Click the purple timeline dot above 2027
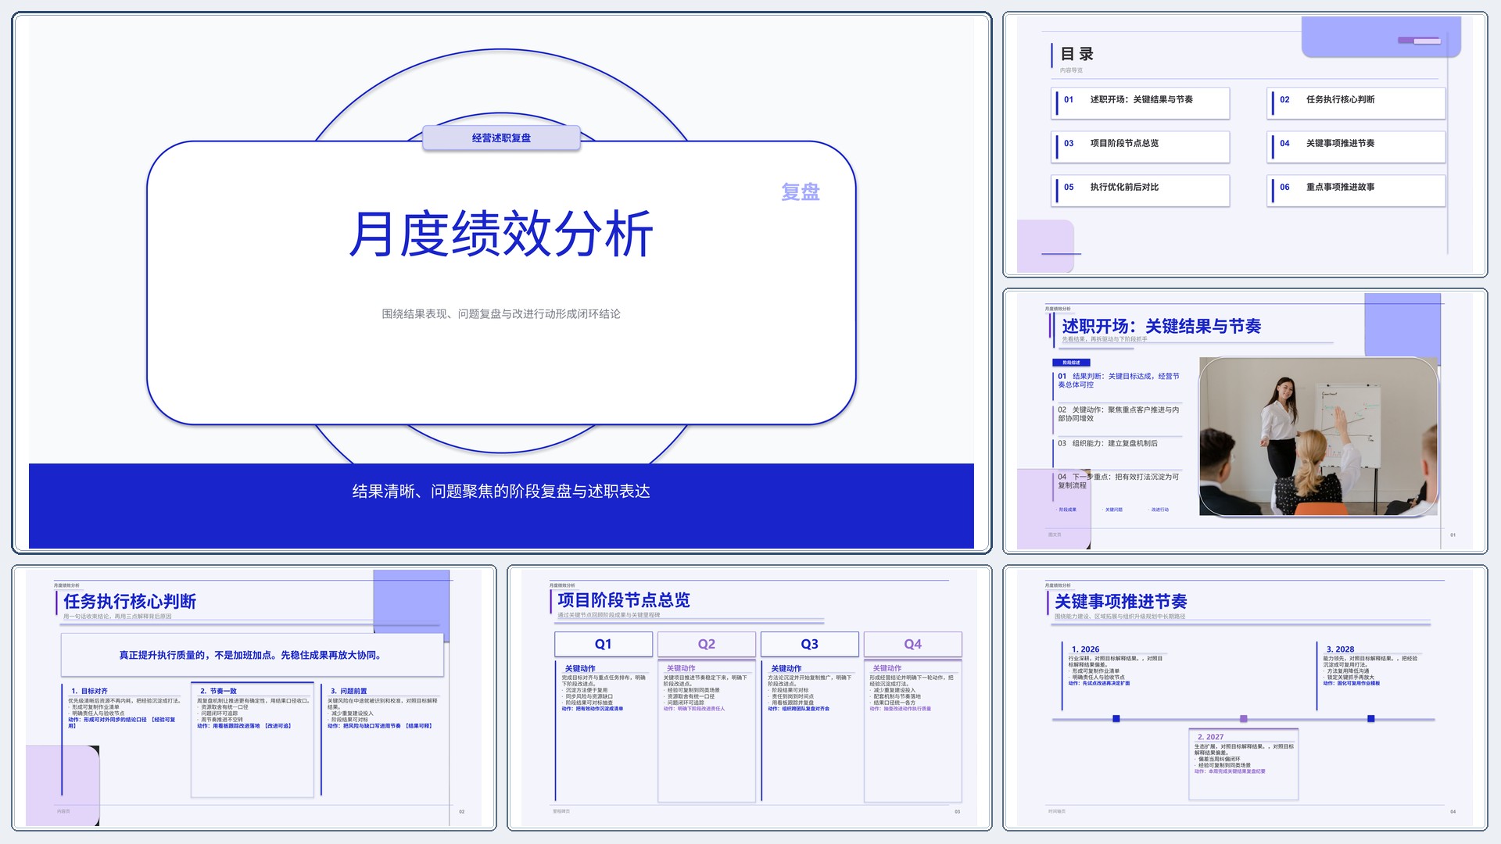 (1244, 718)
